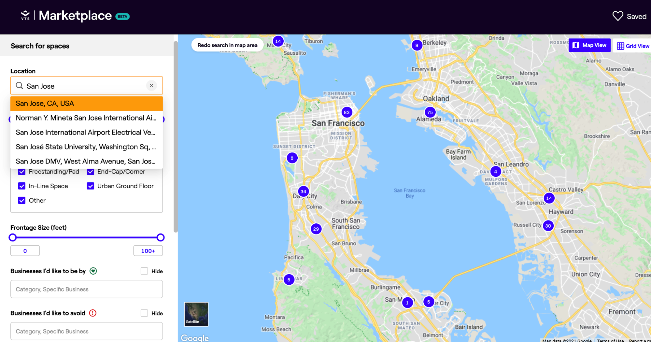Screen dimensions: 651x342
Task: Switch to Grid View
Action: [x=633, y=46]
